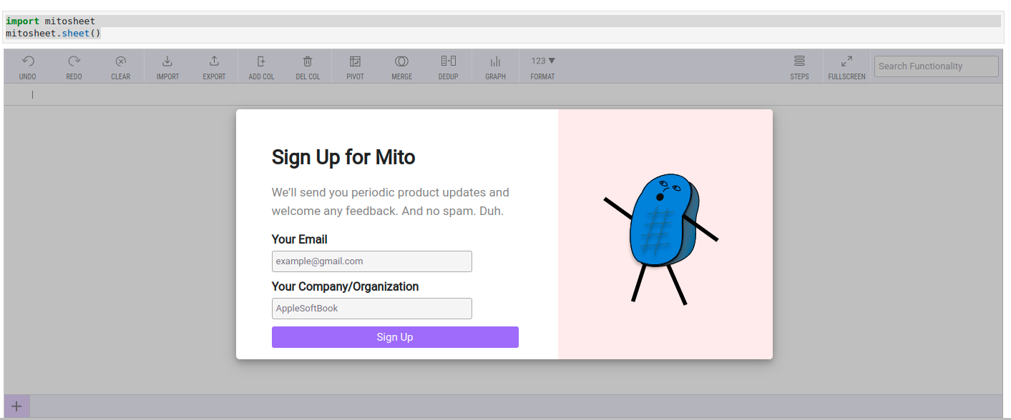Open the Graph tool

pyautogui.click(x=495, y=61)
